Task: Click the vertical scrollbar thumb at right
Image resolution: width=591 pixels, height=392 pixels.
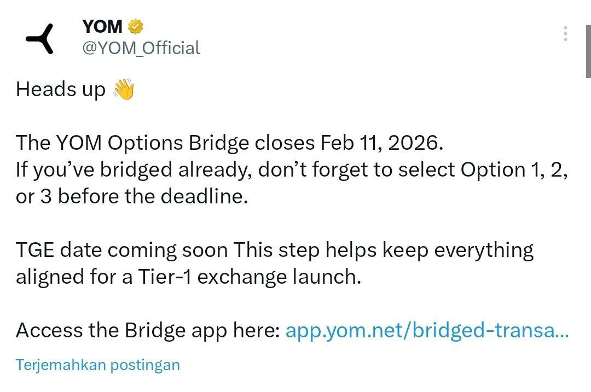Action: pyautogui.click(x=588, y=38)
